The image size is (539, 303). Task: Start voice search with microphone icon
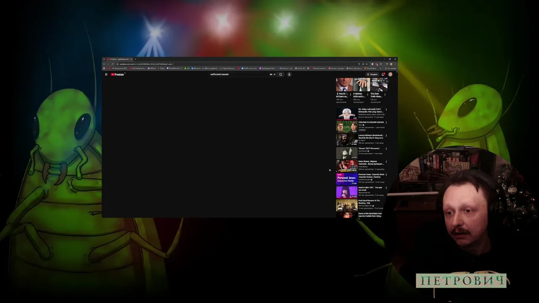tap(289, 74)
